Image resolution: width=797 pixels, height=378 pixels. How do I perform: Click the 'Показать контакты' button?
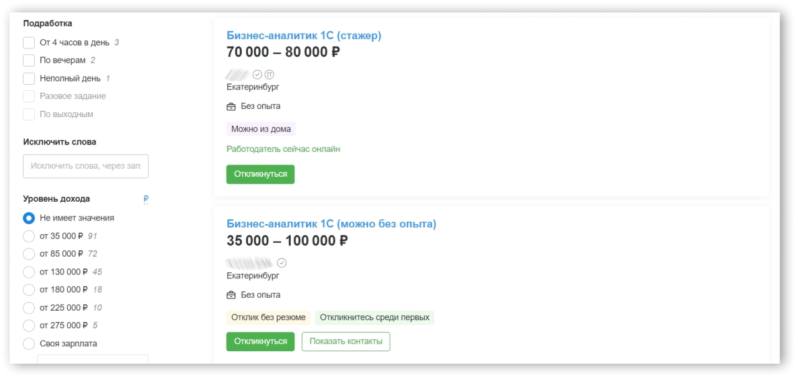(x=346, y=341)
